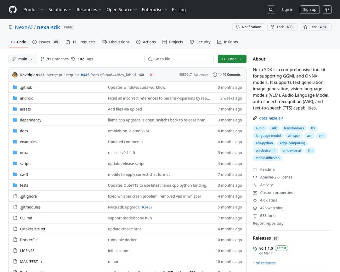The height and width of the screenshot is (272, 340).
Task: Click the license scale icon
Action: point(255,177)
